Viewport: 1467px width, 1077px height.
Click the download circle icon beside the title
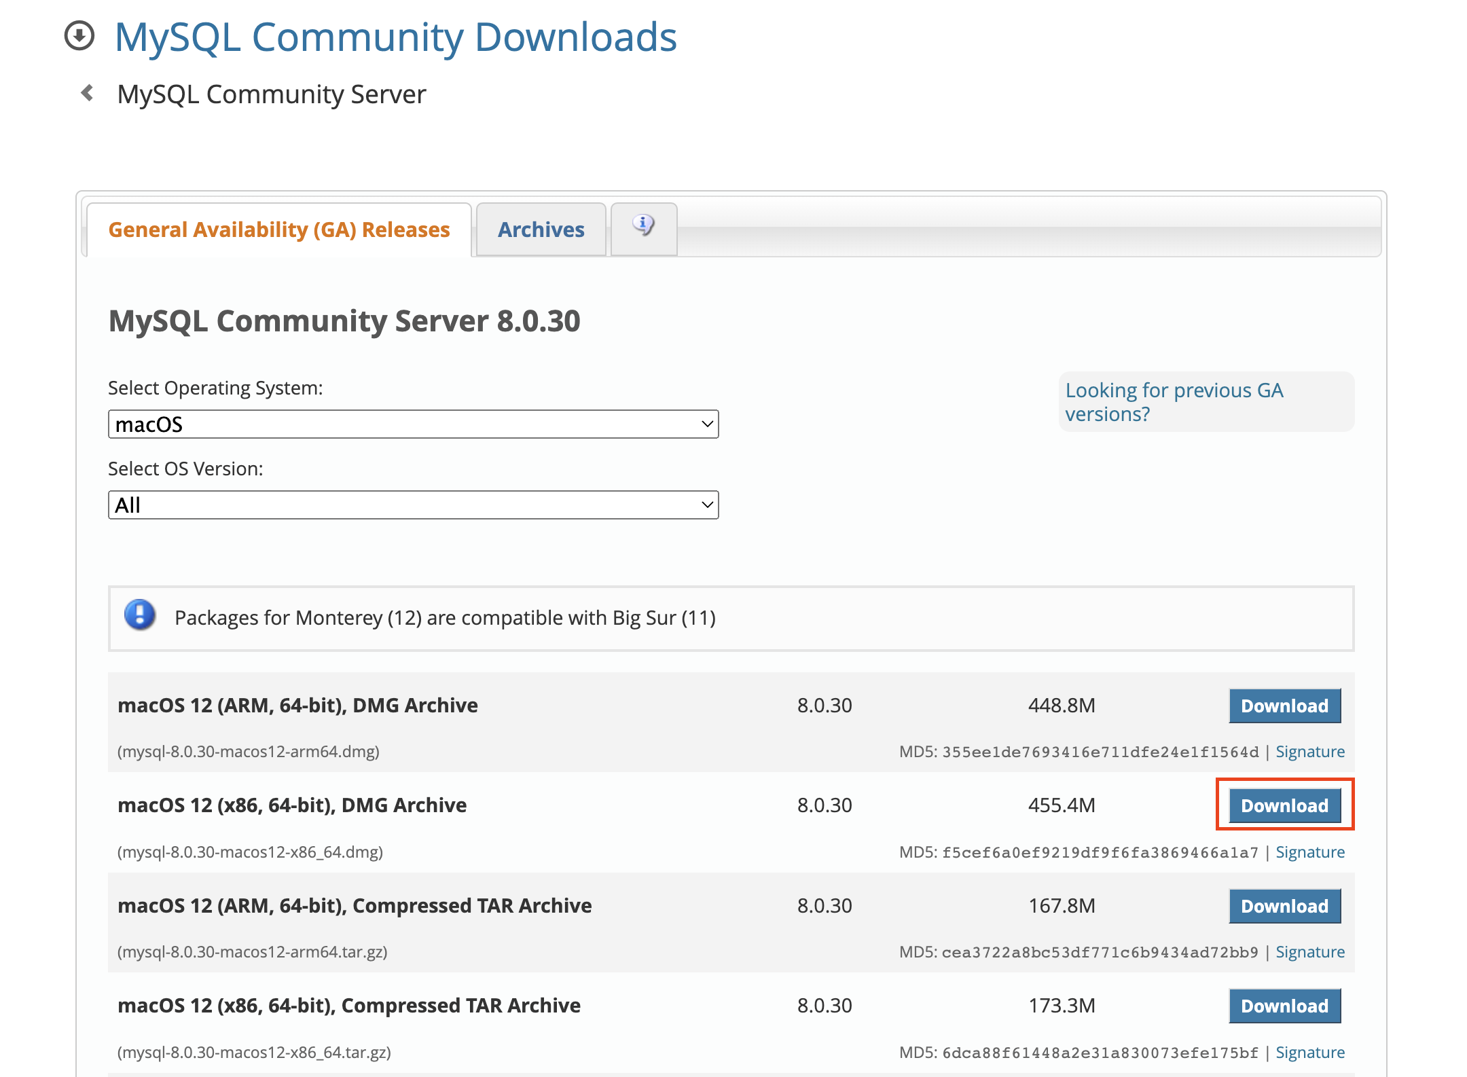pos(79,36)
